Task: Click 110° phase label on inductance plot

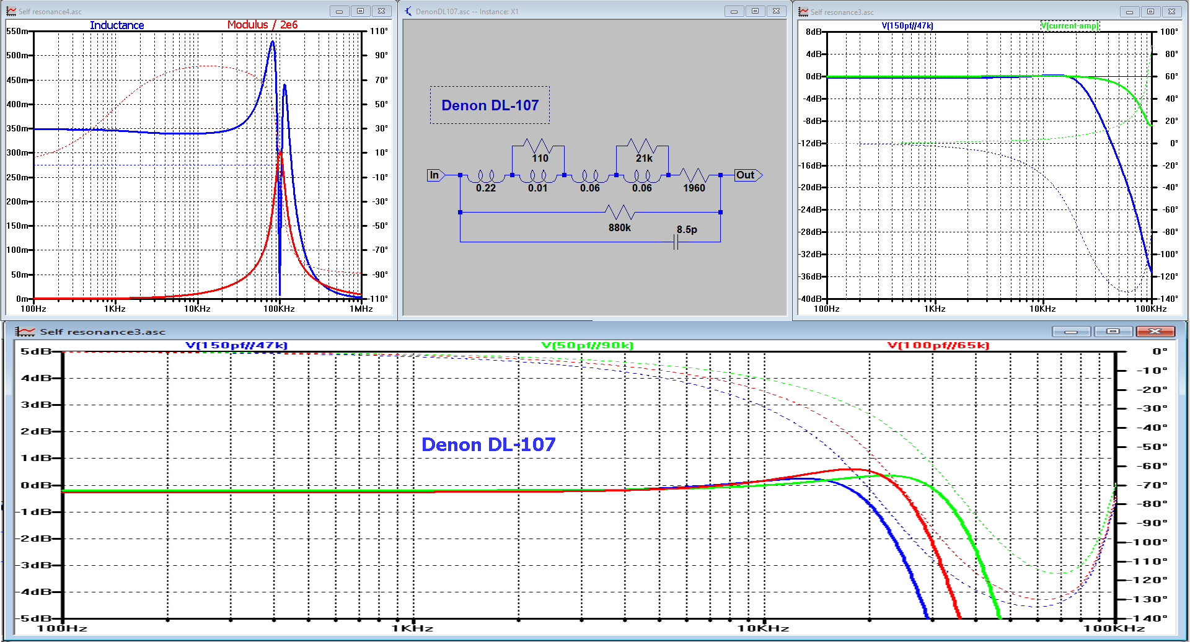Action: pyautogui.click(x=379, y=31)
